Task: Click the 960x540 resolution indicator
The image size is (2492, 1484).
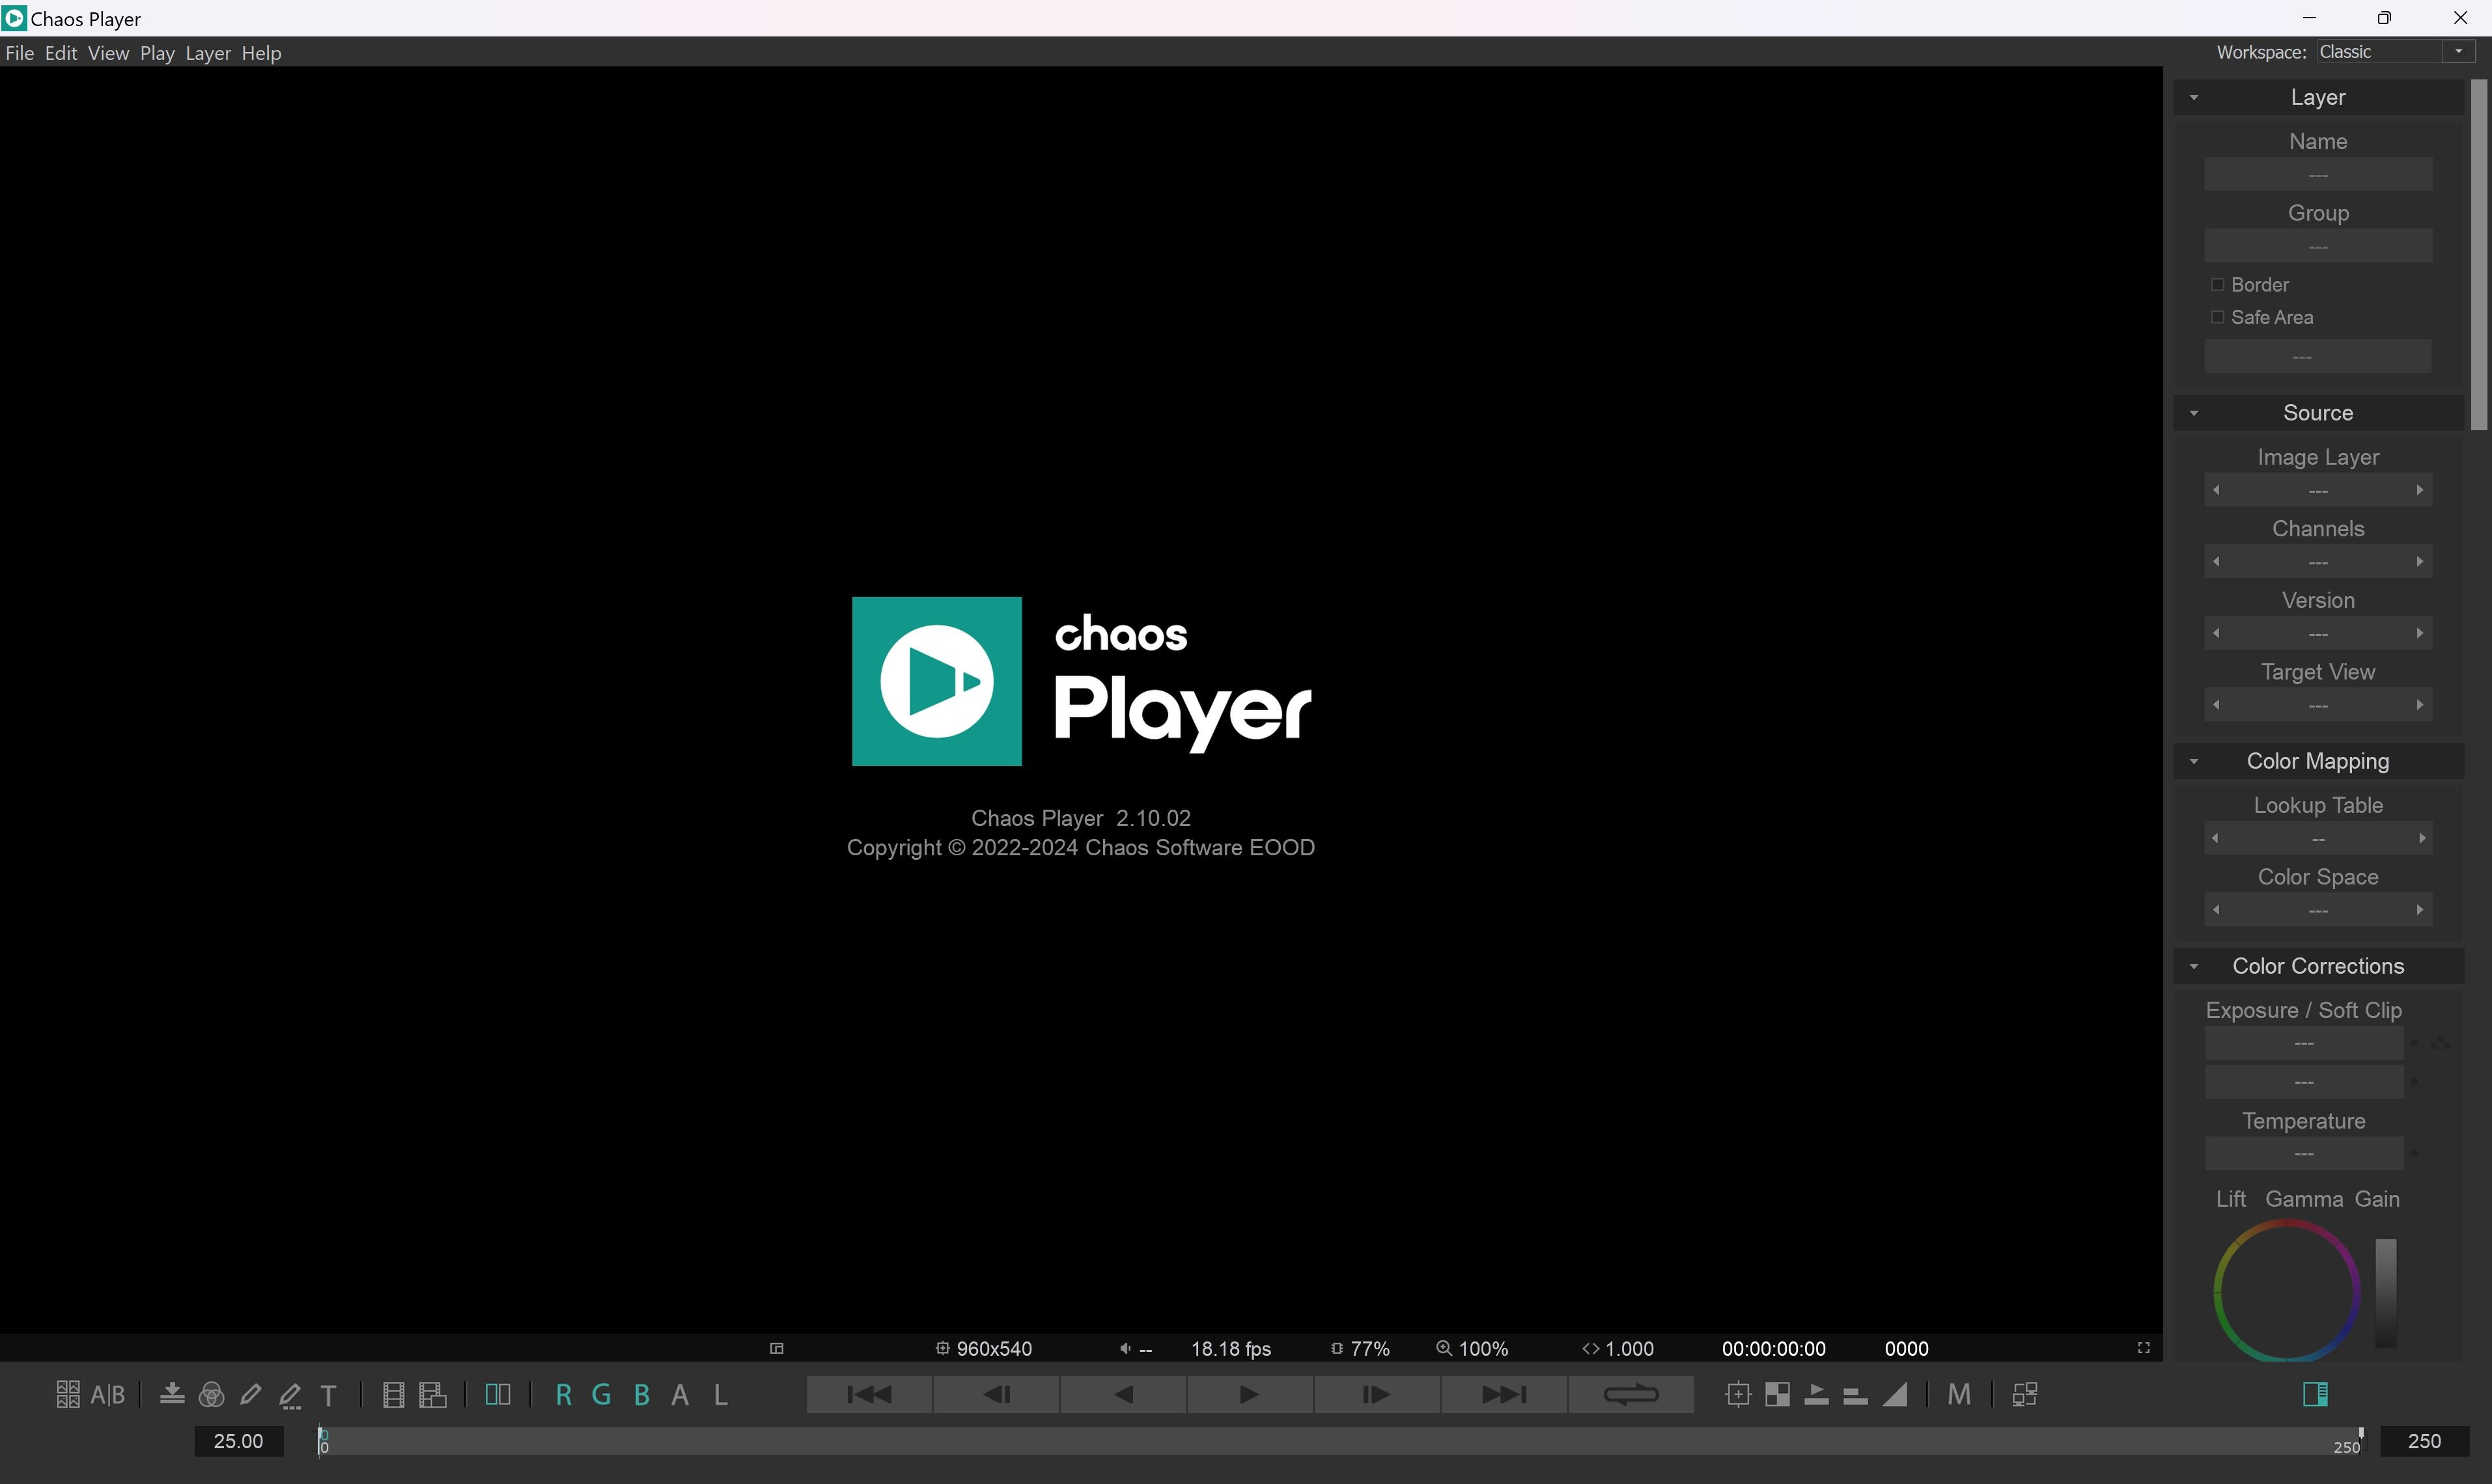Action: 983,1348
